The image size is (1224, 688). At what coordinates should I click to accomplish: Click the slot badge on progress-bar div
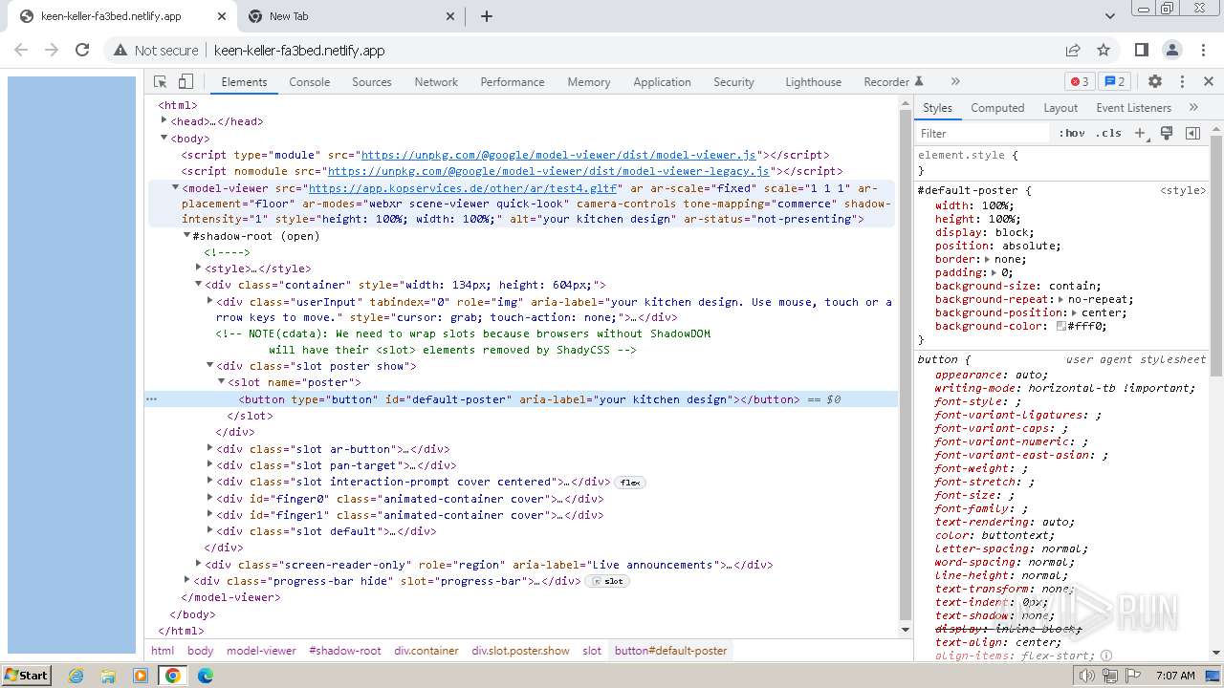point(608,581)
